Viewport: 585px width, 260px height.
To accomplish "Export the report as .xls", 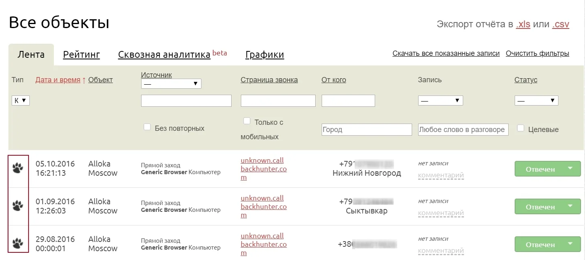I will [x=523, y=24].
